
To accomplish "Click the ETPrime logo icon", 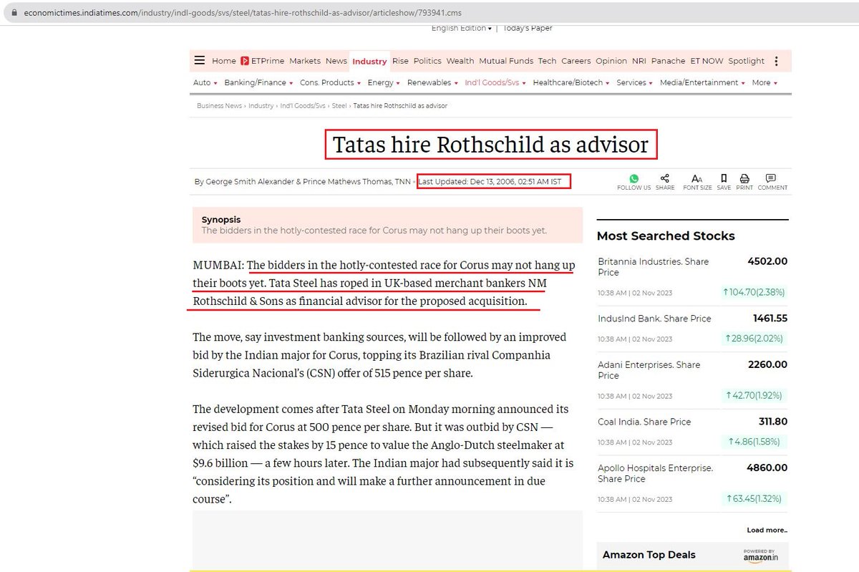I will coord(245,61).
